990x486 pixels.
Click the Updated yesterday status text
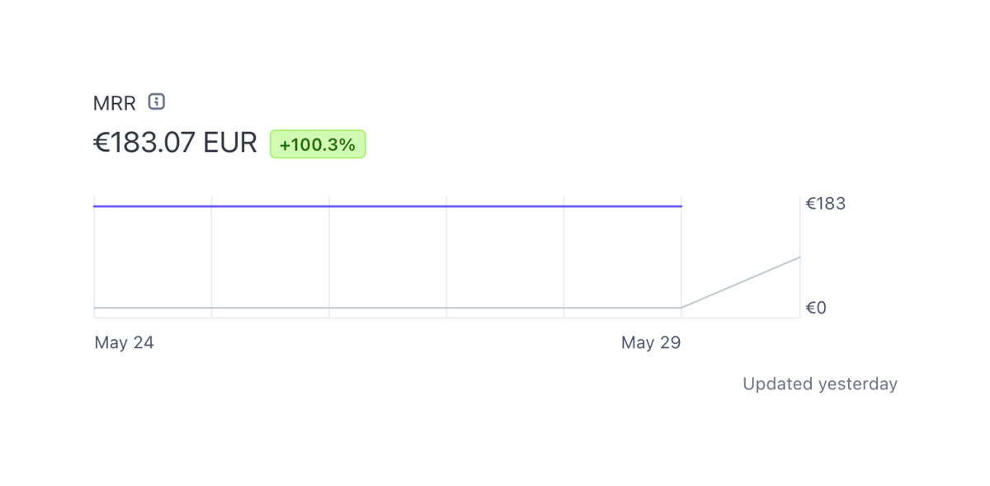pos(819,384)
